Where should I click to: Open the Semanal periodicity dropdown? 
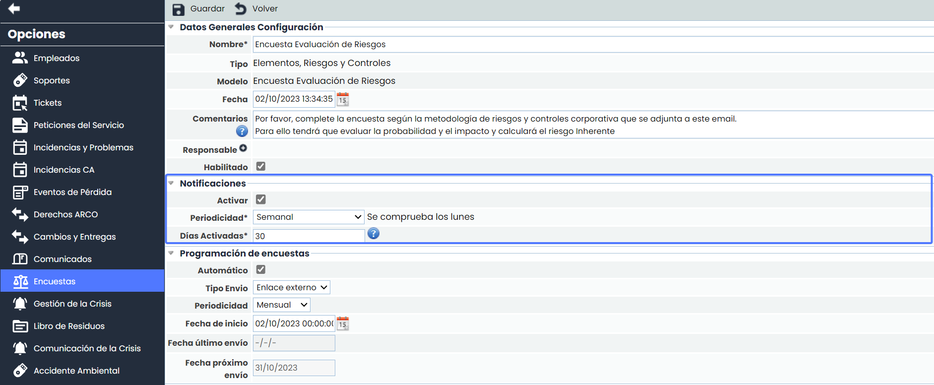309,217
